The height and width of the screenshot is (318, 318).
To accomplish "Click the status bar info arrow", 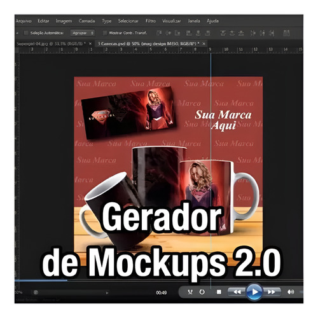I will (x=107, y=293).
